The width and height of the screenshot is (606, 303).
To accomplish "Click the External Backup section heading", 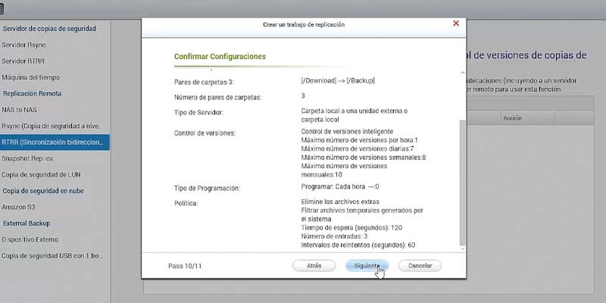I will pyautogui.click(x=27, y=223).
